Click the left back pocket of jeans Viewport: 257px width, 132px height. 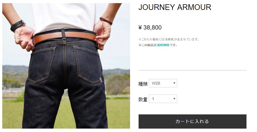point(42,65)
